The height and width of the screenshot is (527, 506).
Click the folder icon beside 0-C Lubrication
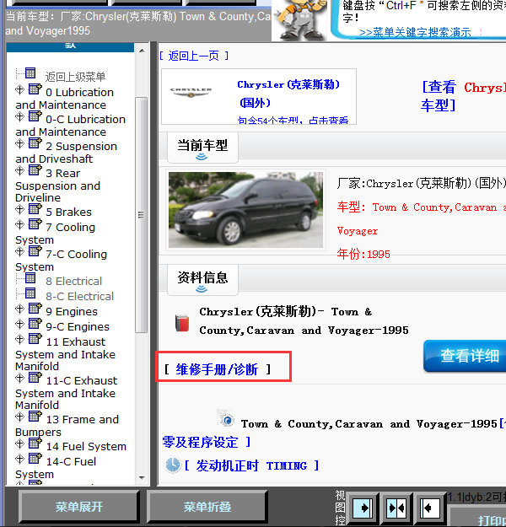35,116
